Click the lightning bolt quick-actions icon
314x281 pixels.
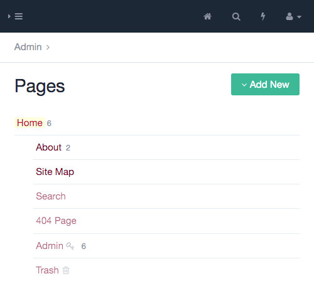coord(263,16)
